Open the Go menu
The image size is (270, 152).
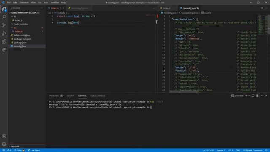point(40,3)
